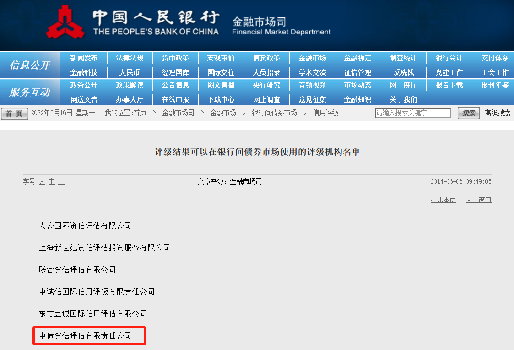Click the 服务互动 section header
The width and height of the screenshot is (514, 350).
[30, 92]
